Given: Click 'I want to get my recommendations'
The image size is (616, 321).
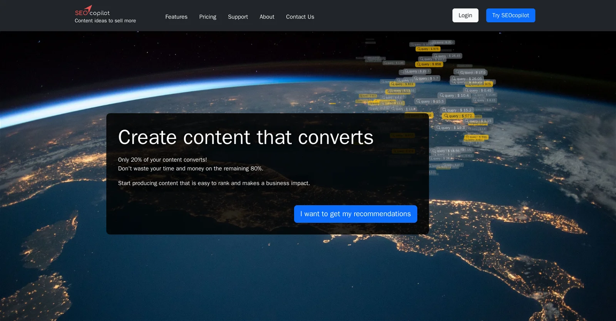Looking at the screenshot, I should 355,214.
